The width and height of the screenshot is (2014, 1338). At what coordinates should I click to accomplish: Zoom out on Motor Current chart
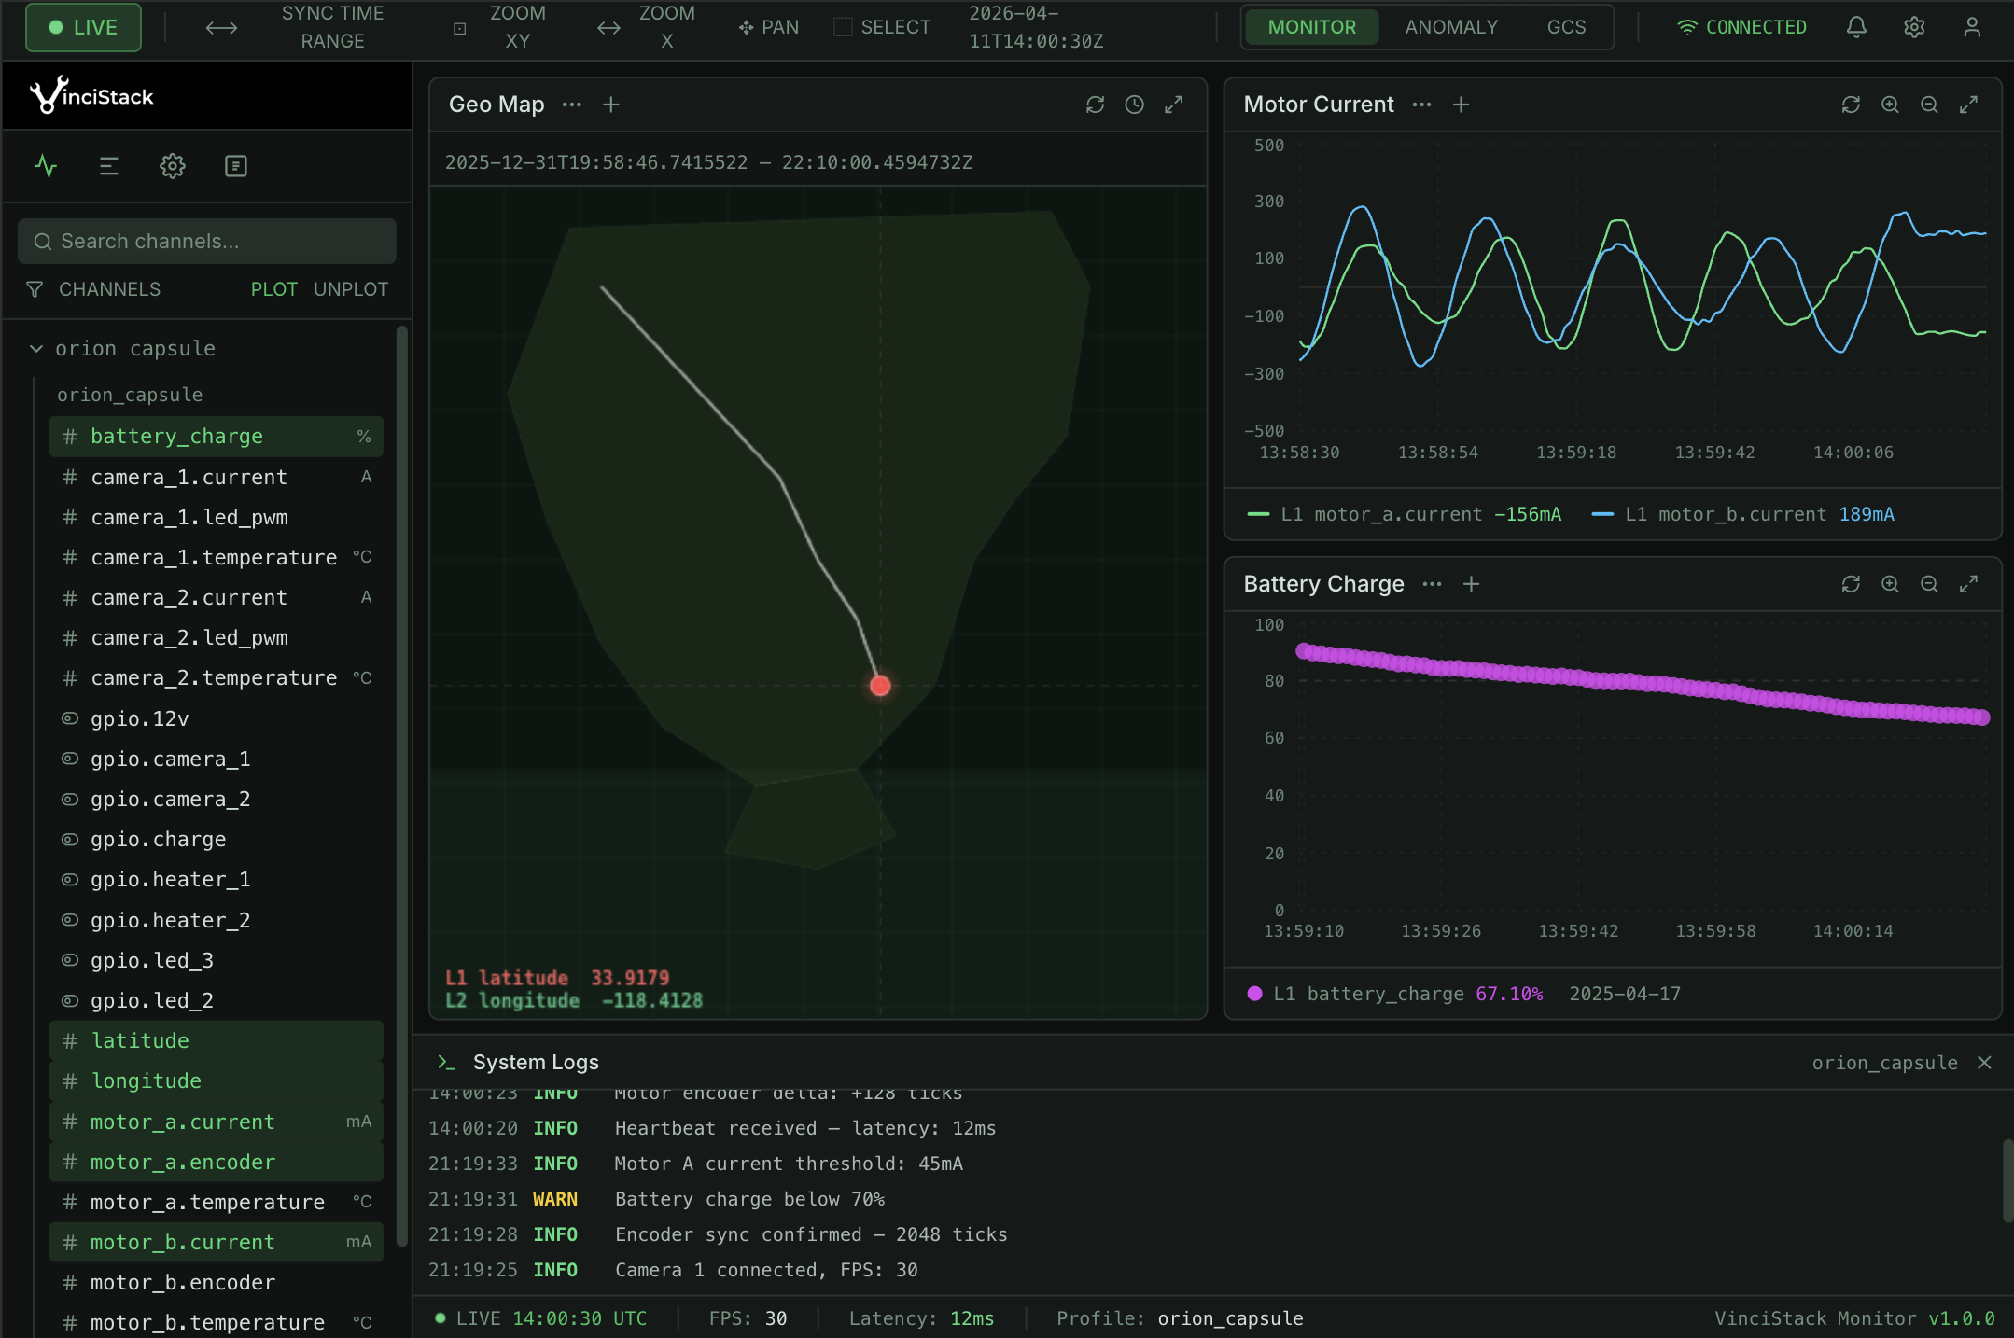[1930, 105]
